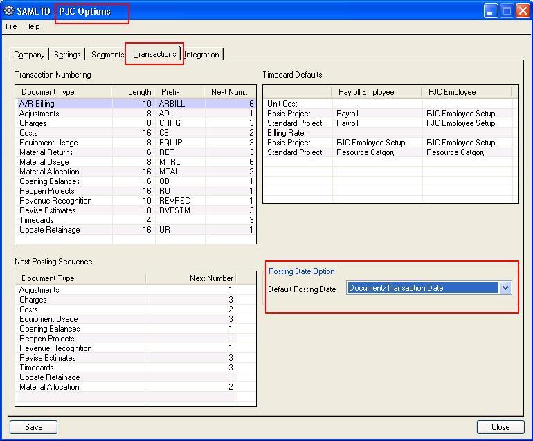Select Adjustments in Next Posting Sequence
Image resolution: width=533 pixels, height=441 pixels.
(x=127, y=290)
